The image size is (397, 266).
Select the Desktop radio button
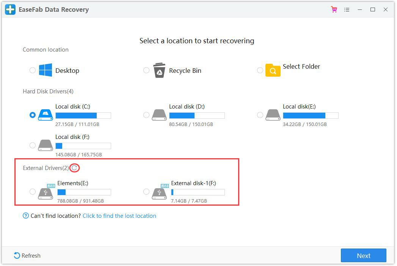tap(32, 70)
